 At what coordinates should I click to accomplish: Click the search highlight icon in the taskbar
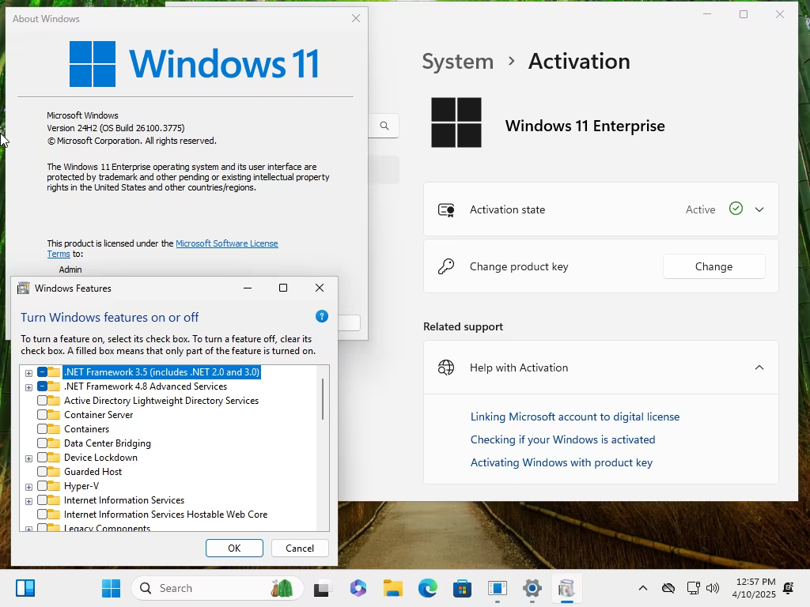(x=282, y=588)
